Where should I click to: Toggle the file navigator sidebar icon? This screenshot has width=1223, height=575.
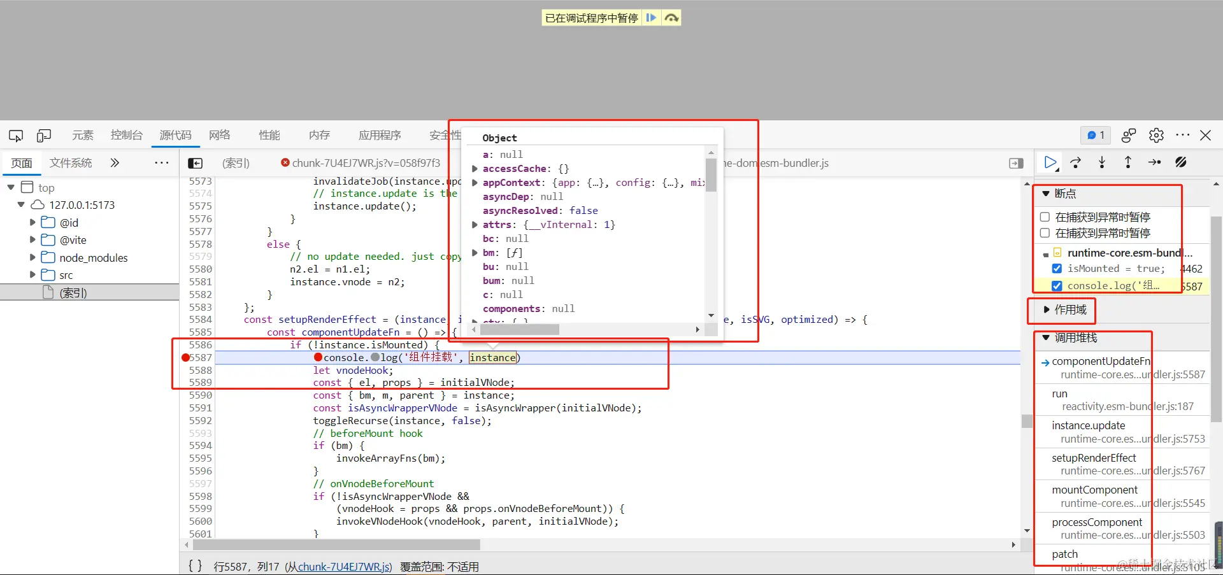coord(196,164)
